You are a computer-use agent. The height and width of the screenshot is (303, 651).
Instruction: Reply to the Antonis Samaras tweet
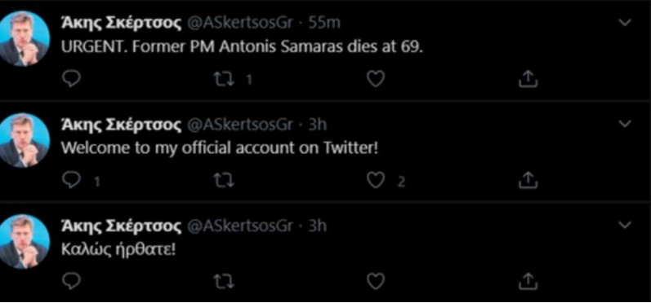pos(70,79)
